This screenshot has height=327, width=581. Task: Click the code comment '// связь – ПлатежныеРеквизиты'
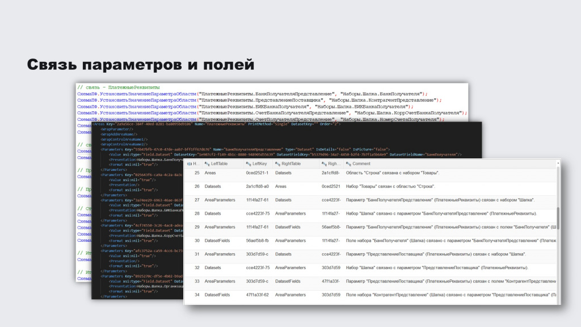tap(118, 87)
